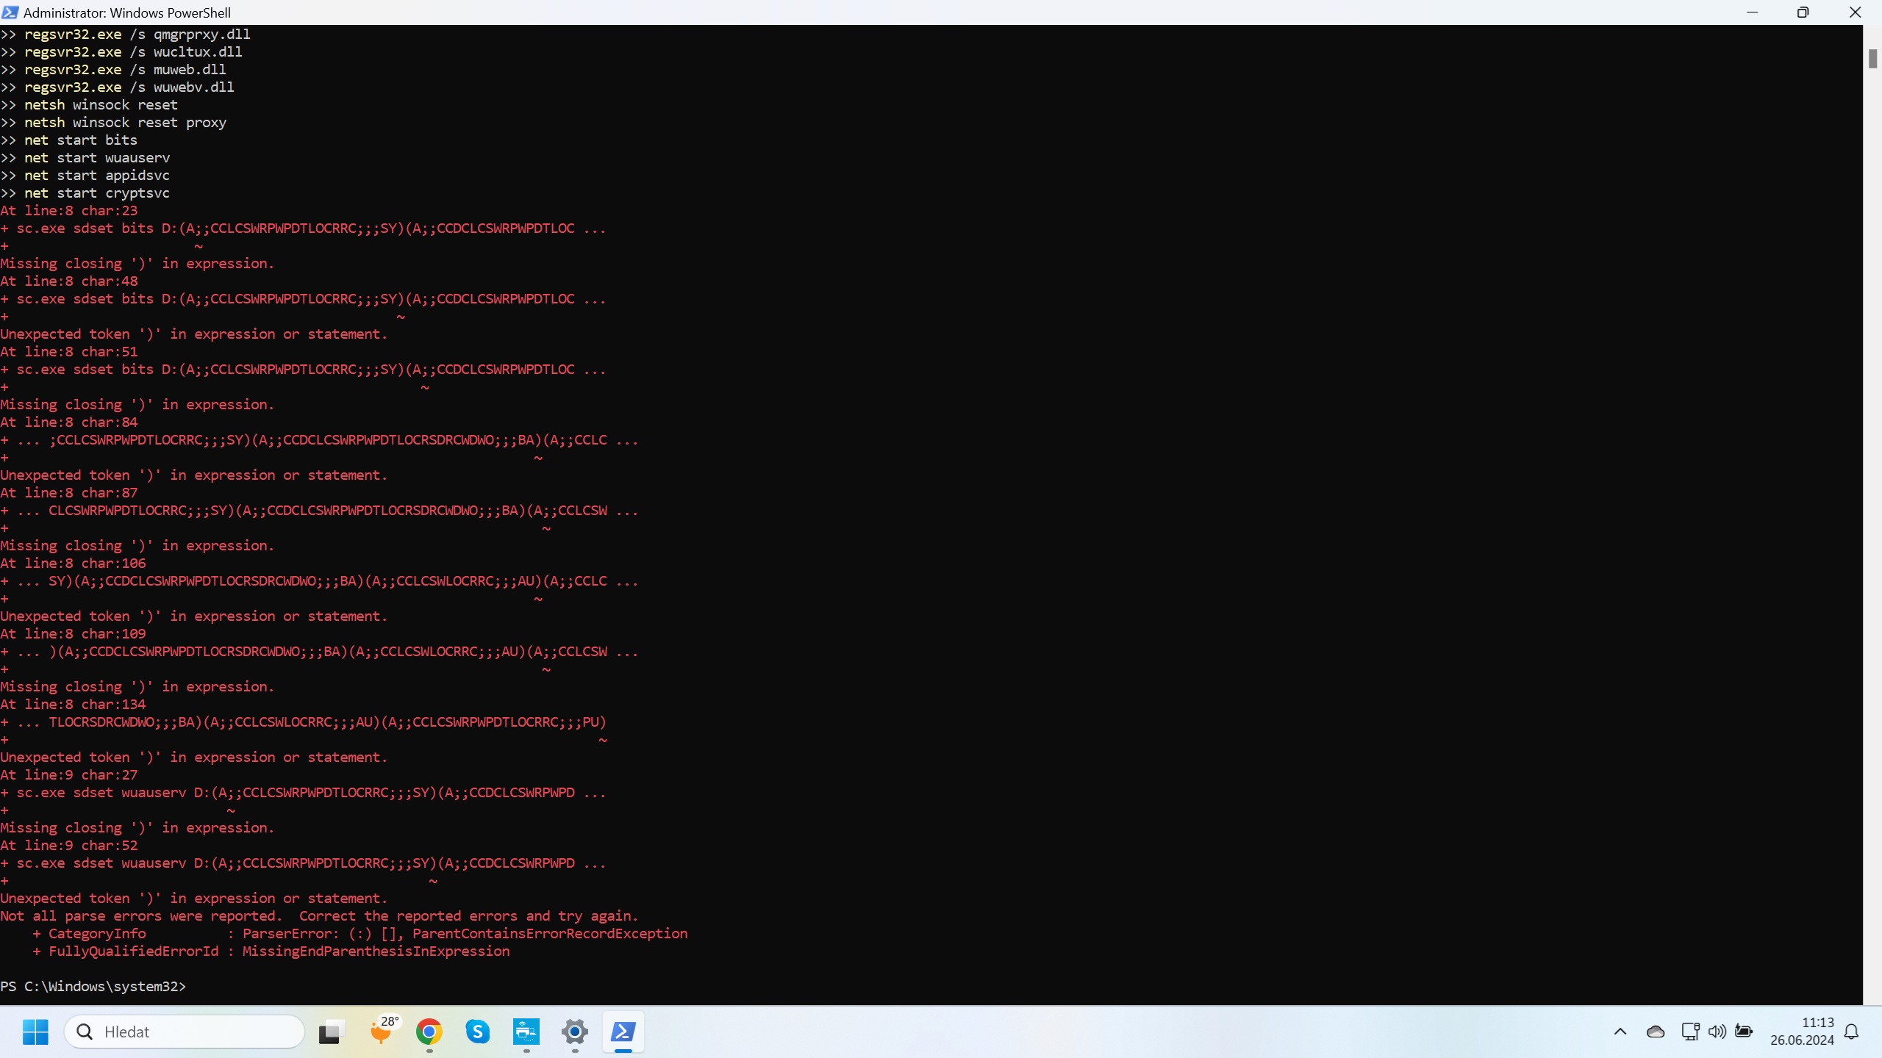The height and width of the screenshot is (1058, 1882).
Task: Open Skype from the taskbar
Action: click(x=478, y=1032)
